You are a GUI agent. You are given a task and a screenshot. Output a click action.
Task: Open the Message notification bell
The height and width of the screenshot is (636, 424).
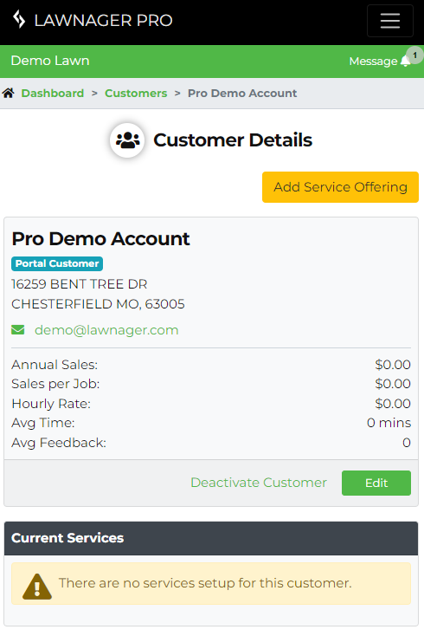[405, 61]
